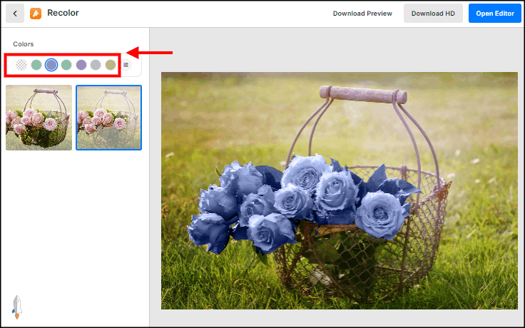Select the gray color swatch
525x328 pixels.
(96, 65)
